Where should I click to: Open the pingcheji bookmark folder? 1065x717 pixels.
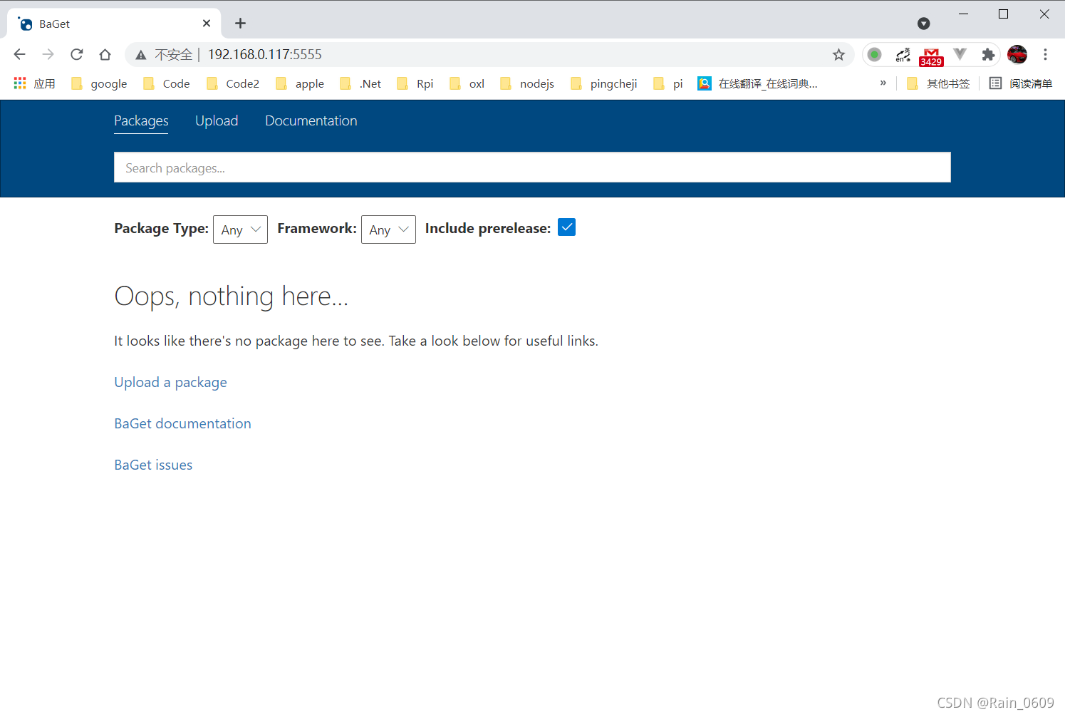(x=604, y=83)
